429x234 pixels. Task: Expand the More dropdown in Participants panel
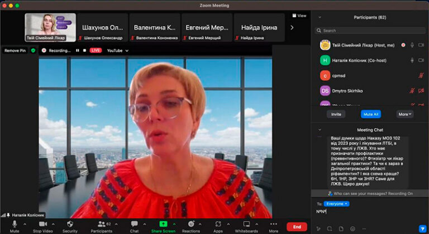pos(405,114)
